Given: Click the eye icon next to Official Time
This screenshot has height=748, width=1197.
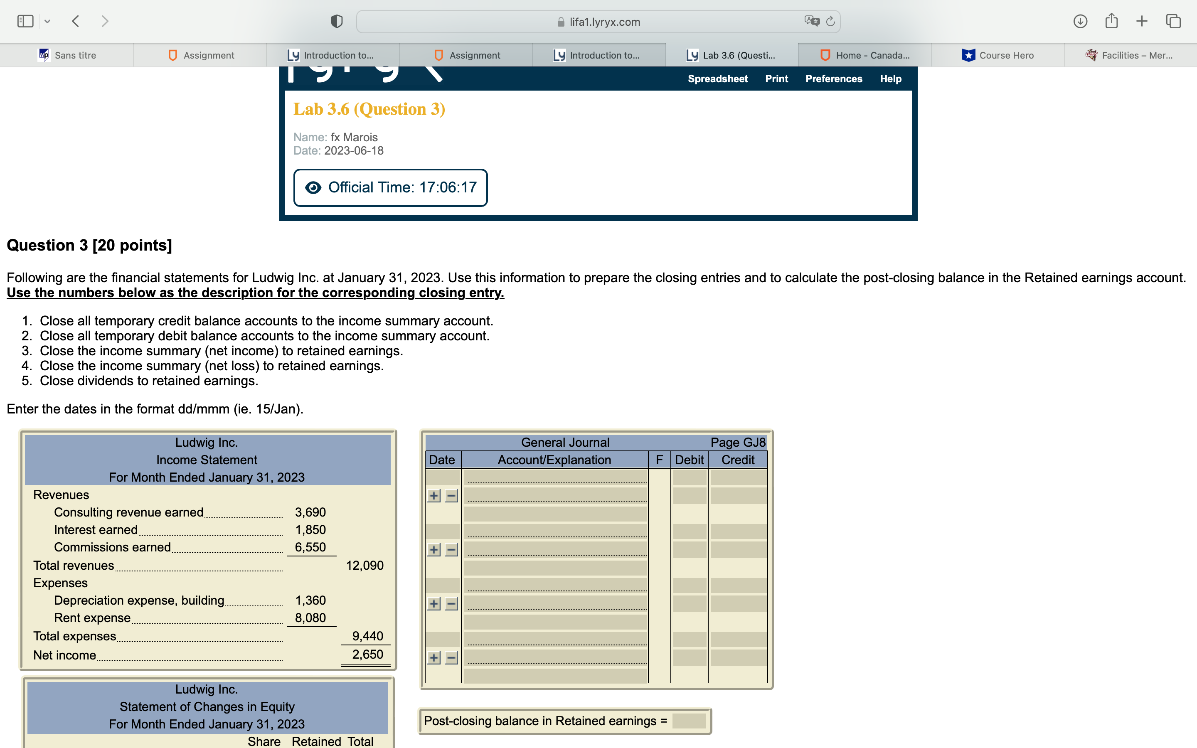Looking at the screenshot, I should (x=314, y=187).
